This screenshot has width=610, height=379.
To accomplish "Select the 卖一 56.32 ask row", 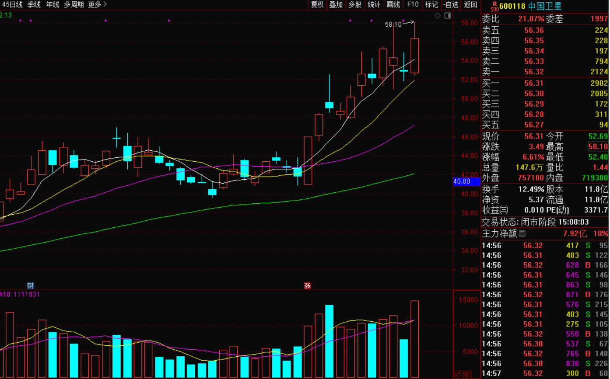I will click(x=545, y=72).
